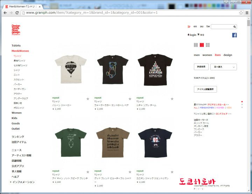Bookmark this page with the star icon
252x194 pixels.
[241, 13]
